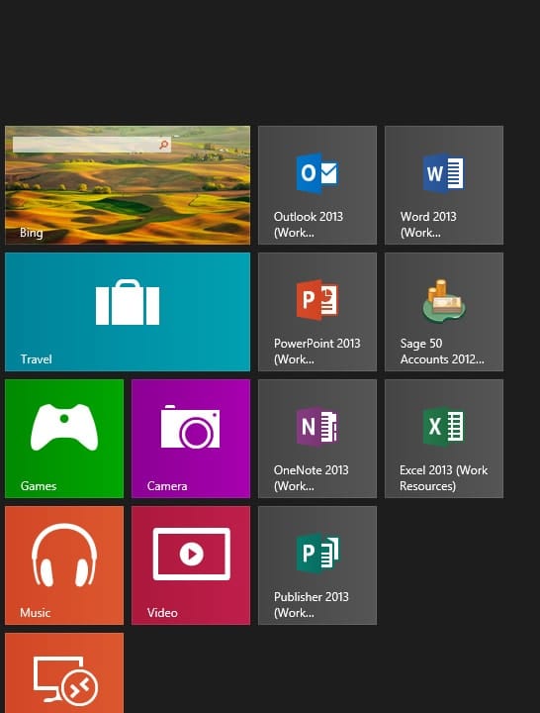This screenshot has width=540, height=713.
Task: Launch the Music app tile
Action: point(64,565)
